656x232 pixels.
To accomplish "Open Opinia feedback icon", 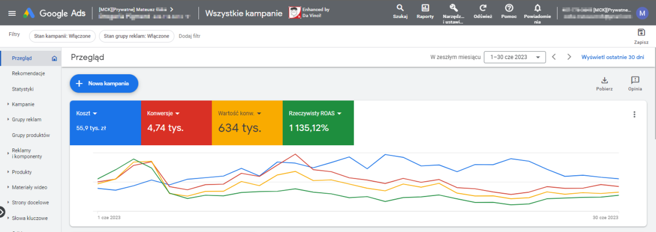I will 635,80.
